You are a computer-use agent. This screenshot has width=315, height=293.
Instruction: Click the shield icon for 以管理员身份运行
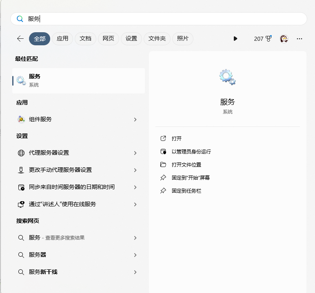[x=163, y=151]
